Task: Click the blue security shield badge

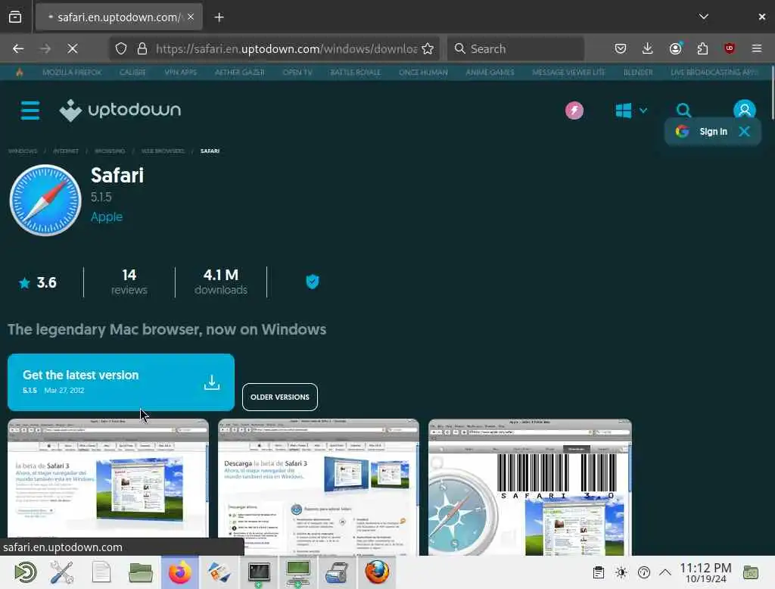Action: 313,282
